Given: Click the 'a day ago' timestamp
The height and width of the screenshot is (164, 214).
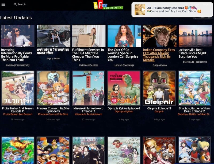Looking at the screenshot, I should [124, 120].
